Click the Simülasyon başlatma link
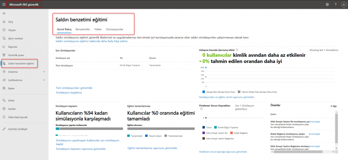This screenshot has height=160, width=348. [x=68, y=92]
